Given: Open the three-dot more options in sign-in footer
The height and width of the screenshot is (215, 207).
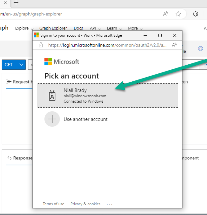Looking at the screenshot, I should (x=109, y=204).
